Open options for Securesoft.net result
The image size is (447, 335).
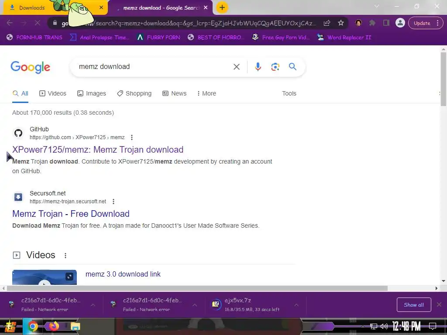coord(113,202)
